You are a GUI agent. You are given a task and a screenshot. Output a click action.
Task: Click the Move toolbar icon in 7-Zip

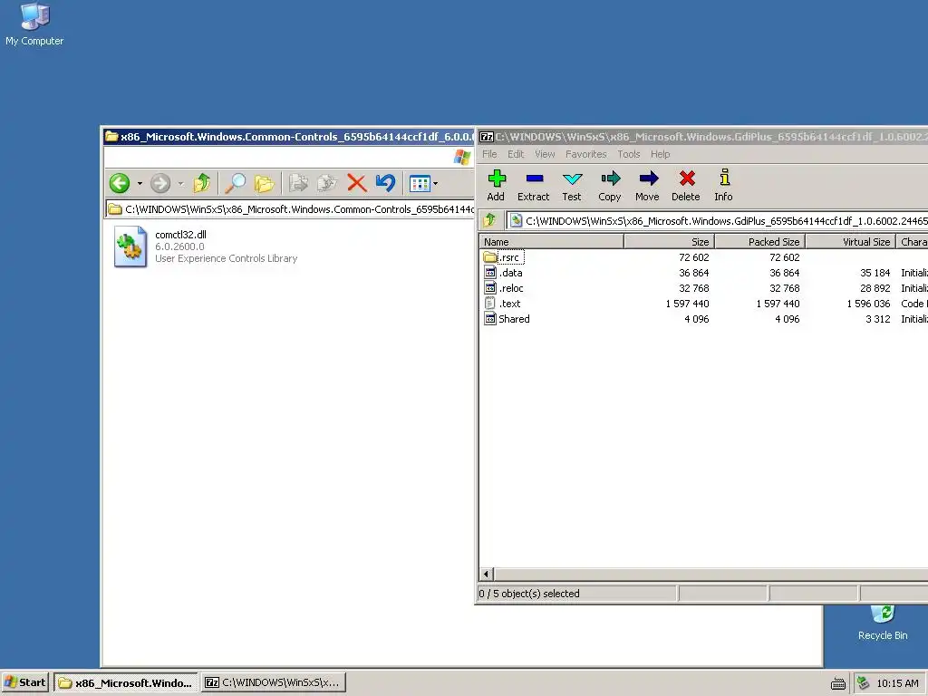coord(647,185)
